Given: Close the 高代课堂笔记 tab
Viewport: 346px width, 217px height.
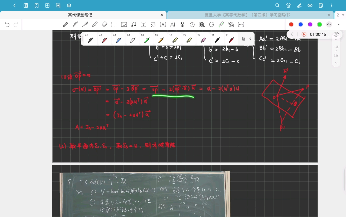Looking at the screenshot, I should pyautogui.click(x=162, y=15).
